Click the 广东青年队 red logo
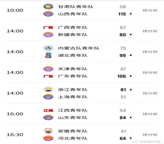This screenshot has height=144, width=164. (48, 76)
